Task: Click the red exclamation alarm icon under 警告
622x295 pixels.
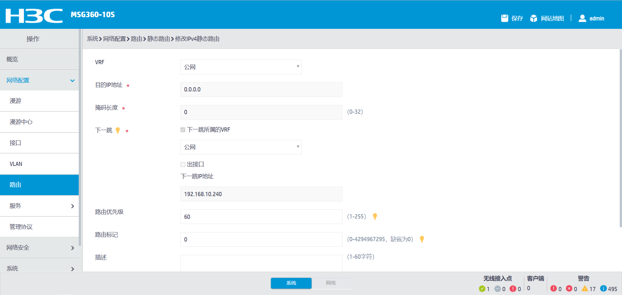Action: (x=553, y=289)
